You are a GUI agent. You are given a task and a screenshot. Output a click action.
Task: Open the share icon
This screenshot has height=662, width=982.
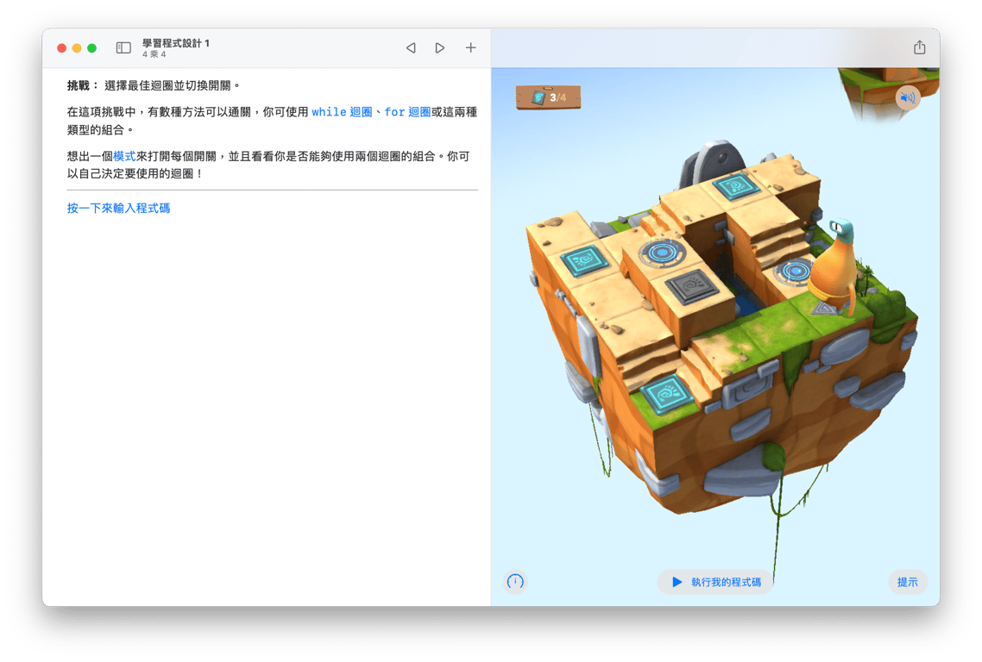[919, 47]
